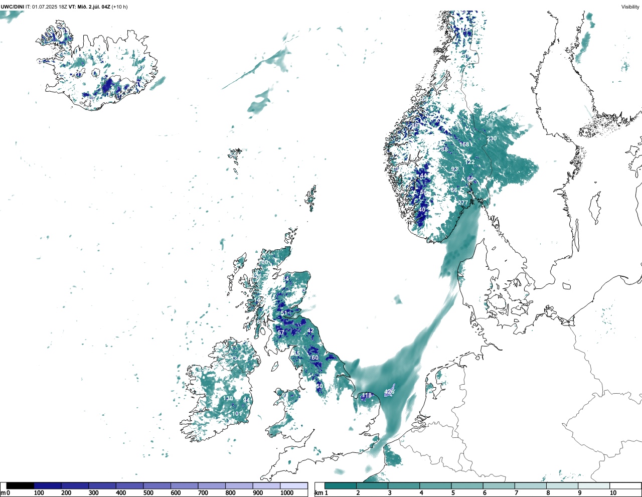642x497 pixels.
Task: Click the '93' visibility value on the map
Action: coord(454,169)
